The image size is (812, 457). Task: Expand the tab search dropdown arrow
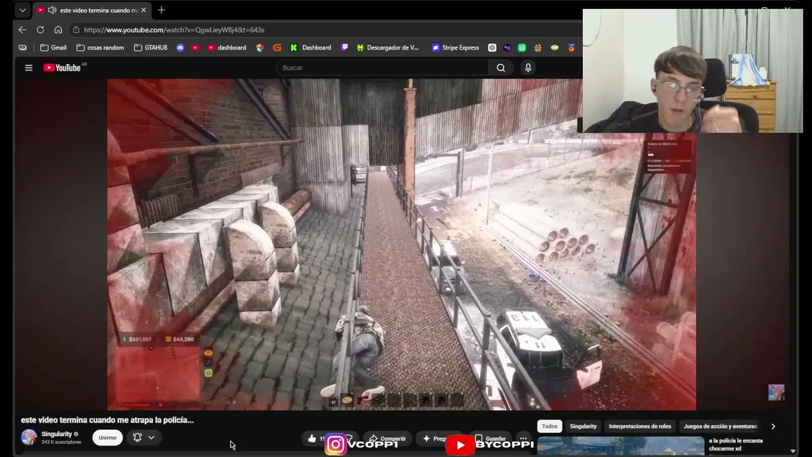(22, 10)
